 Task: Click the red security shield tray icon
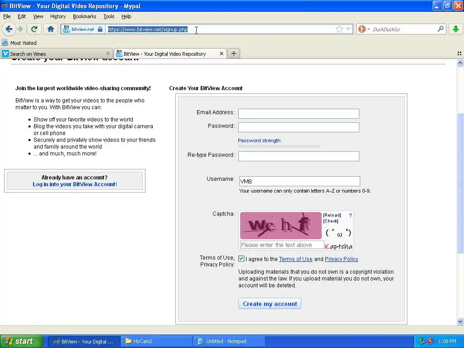(x=430, y=342)
